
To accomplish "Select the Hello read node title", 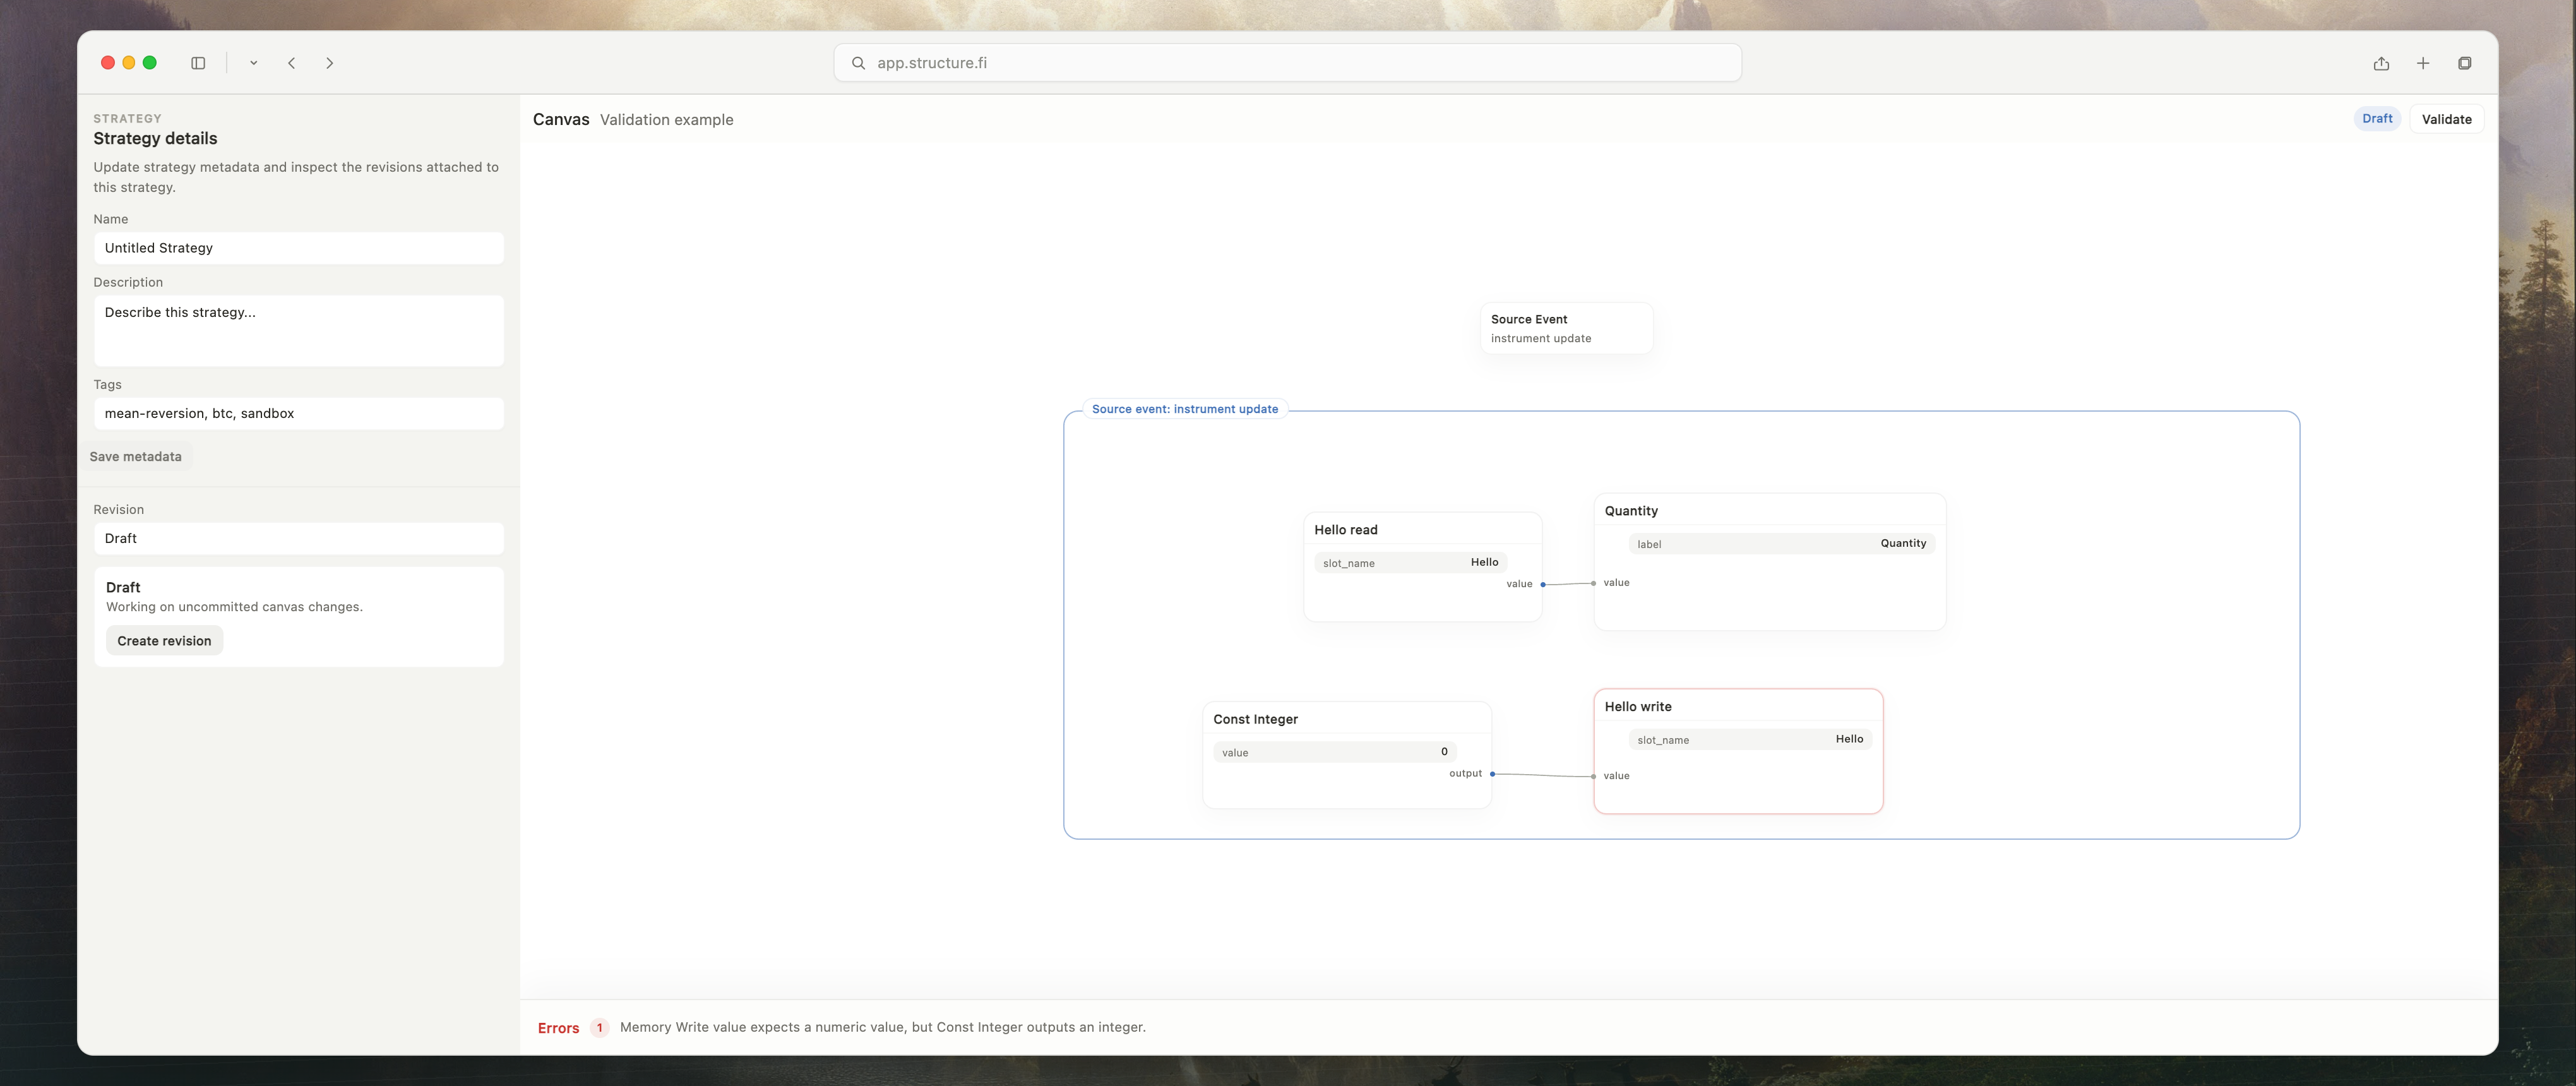I will click(1345, 530).
